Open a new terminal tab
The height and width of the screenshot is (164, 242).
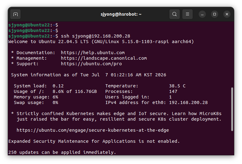click(15, 14)
